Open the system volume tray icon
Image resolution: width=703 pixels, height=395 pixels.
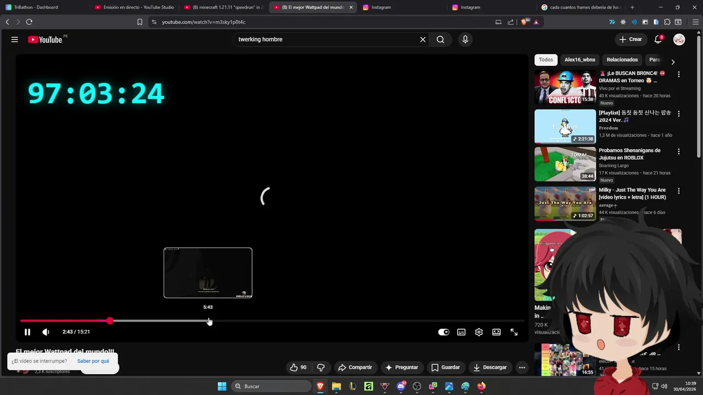[x=664, y=386]
